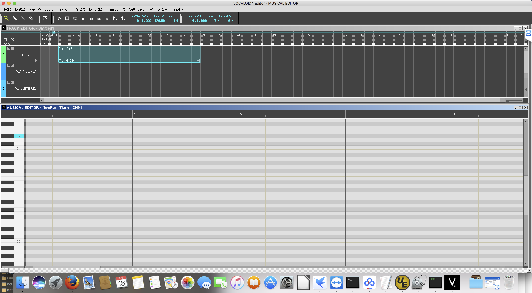Image resolution: width=532 pixels, height=293 pixels.
Task: Jump to the song start
Action: pos(83,19)
